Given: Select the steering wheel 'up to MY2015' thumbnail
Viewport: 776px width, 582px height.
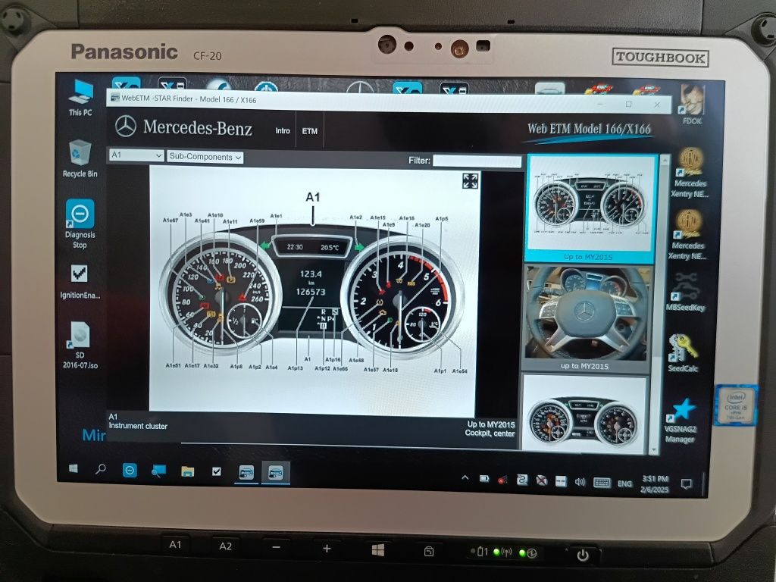Looking at the screenshot, I should point(586,318).
